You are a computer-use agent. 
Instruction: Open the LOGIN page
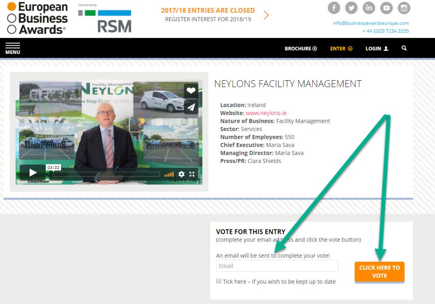tap(377, 48)
